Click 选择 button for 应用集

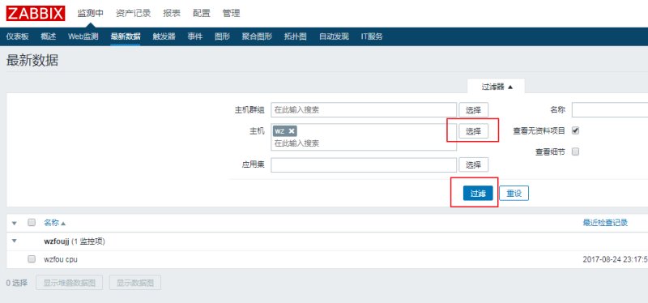[x=474, y=164]
